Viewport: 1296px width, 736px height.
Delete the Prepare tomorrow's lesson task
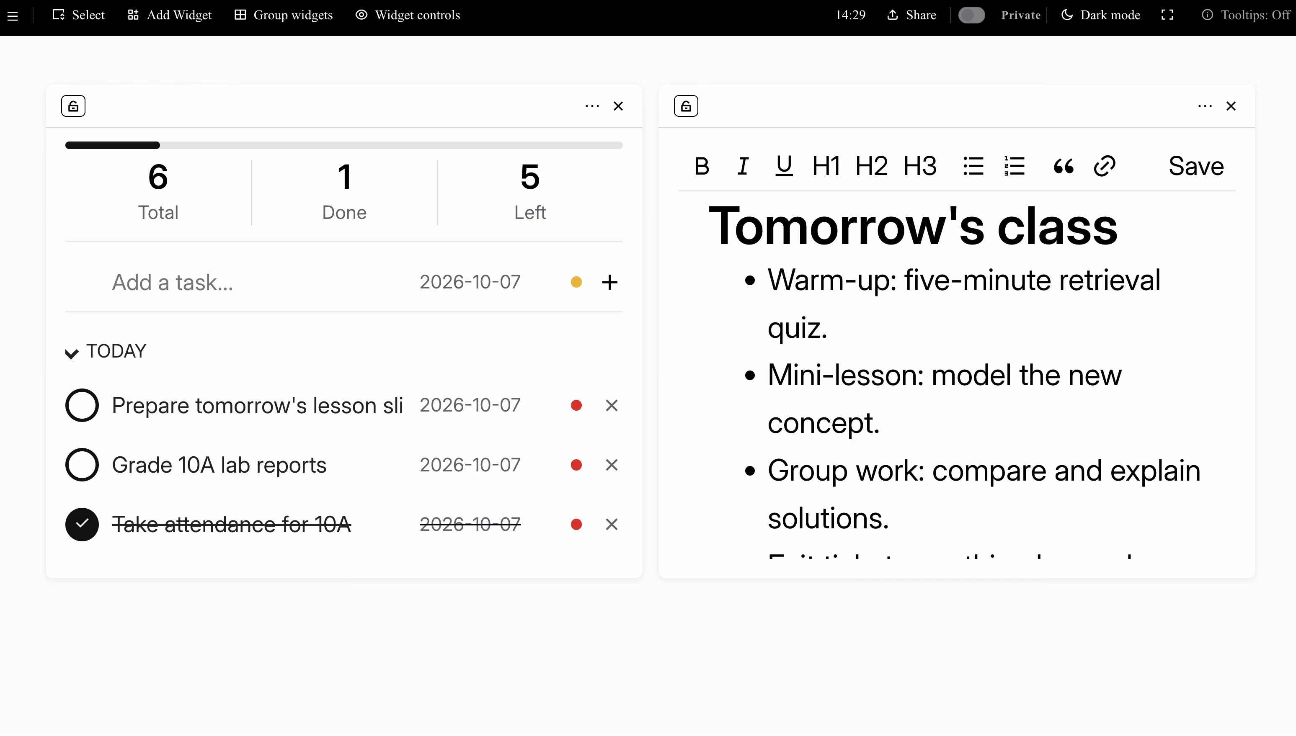tap(612, 405)
